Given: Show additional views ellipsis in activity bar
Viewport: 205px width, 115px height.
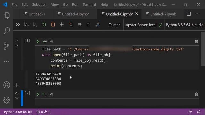Looking at the screenshot, I should [x=6, y=61].
